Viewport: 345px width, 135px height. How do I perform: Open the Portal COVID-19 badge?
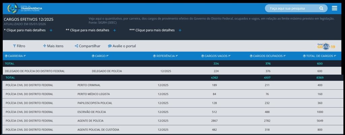(x=326, y=46)
